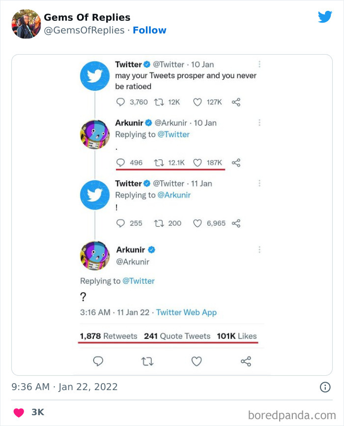Viewport: 344px width, 426px height.
Task: View the 1,878 Retweets list
Action: (x=109, y=336)
